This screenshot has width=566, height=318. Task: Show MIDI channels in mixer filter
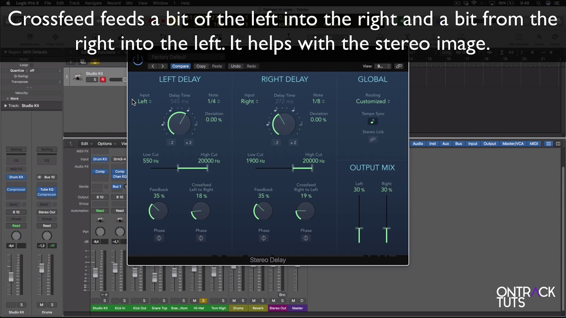pyautogui.click(x=534, y=144)
